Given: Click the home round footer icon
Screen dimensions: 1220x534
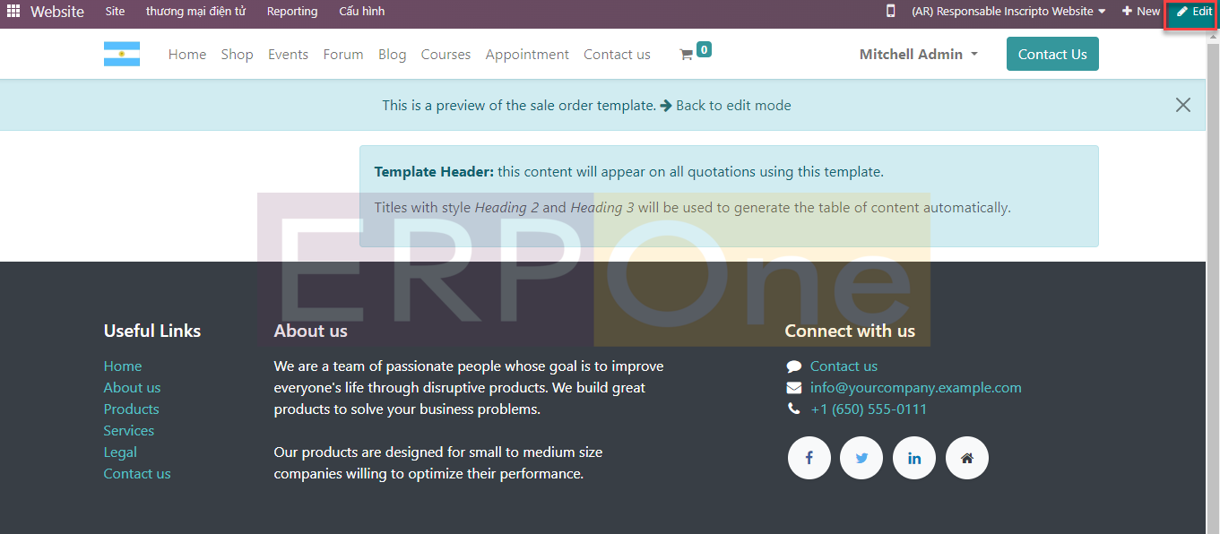Looking at the screenshot, I should point(966,458).
